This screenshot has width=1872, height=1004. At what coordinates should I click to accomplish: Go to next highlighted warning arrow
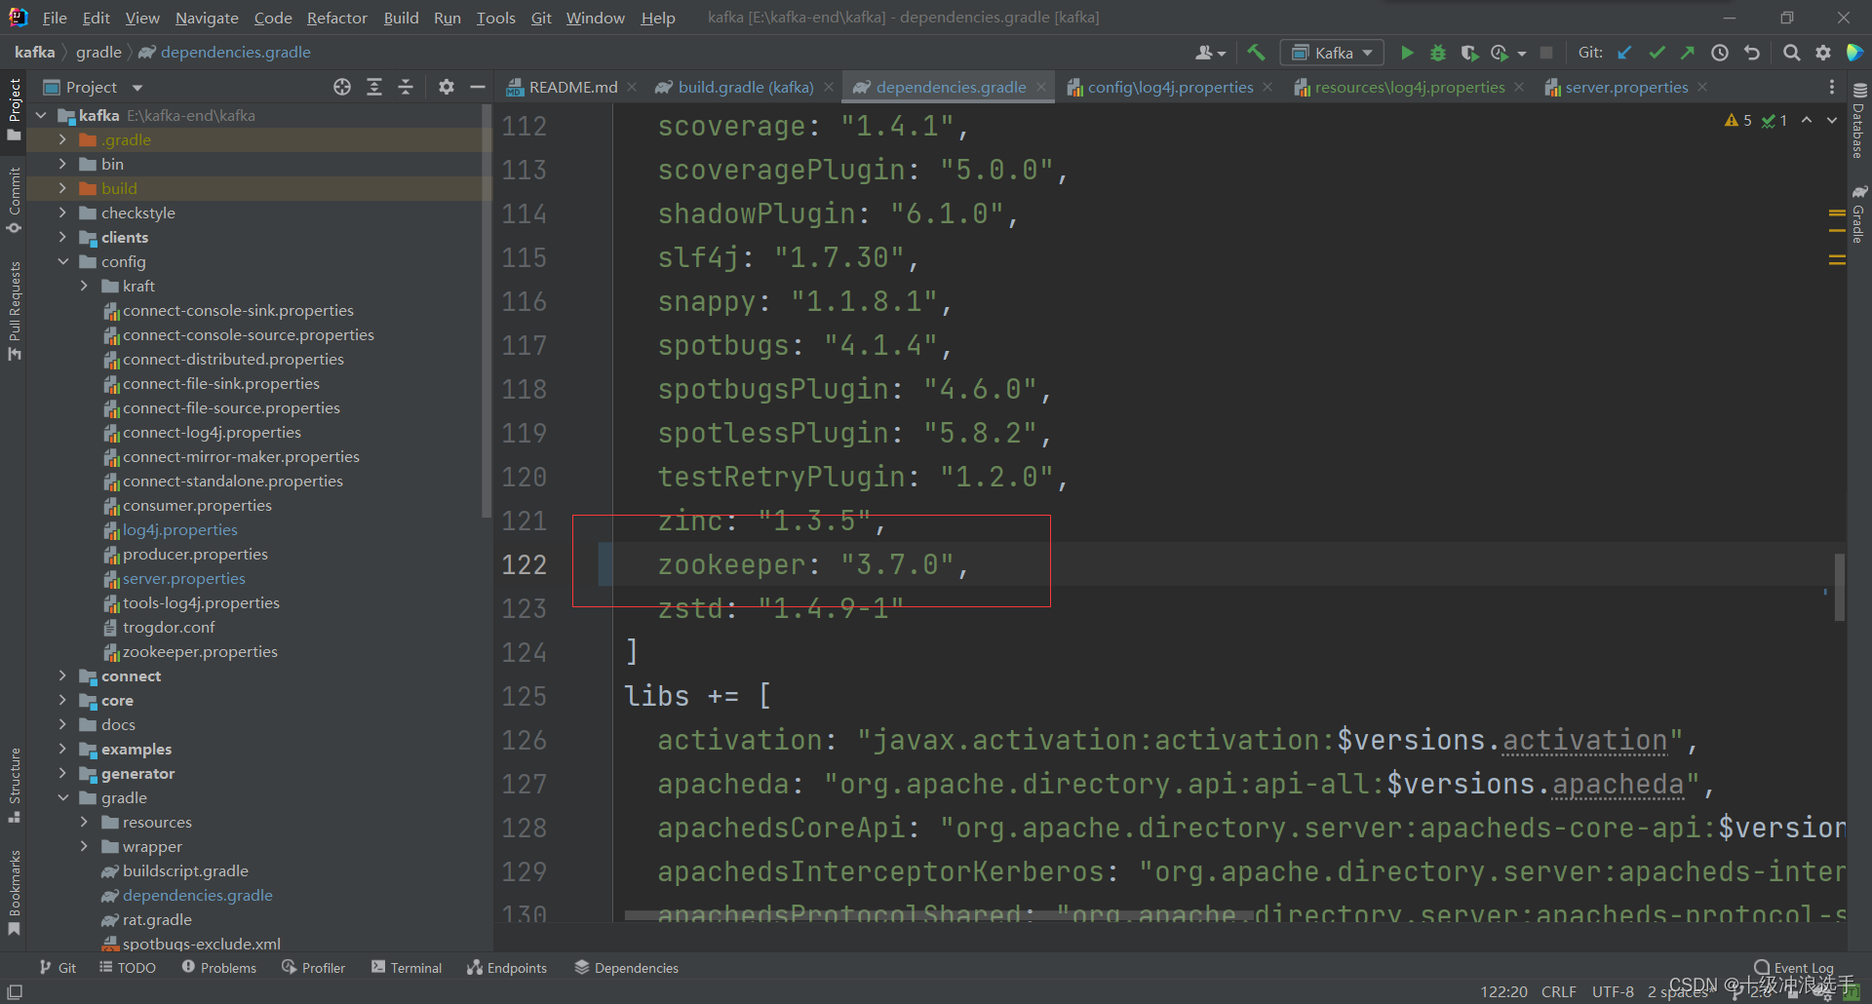pos(1832,120)
